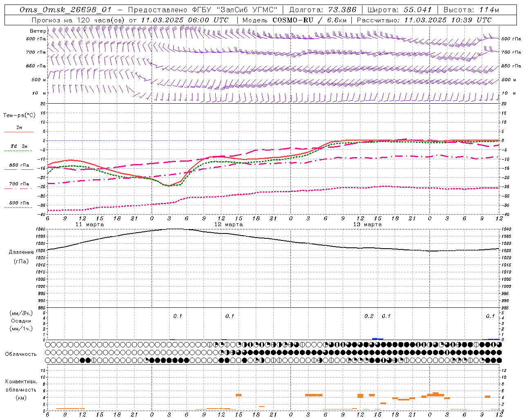
Task: Click the Ветер wind panel label
Action: (x=38, y=31)
